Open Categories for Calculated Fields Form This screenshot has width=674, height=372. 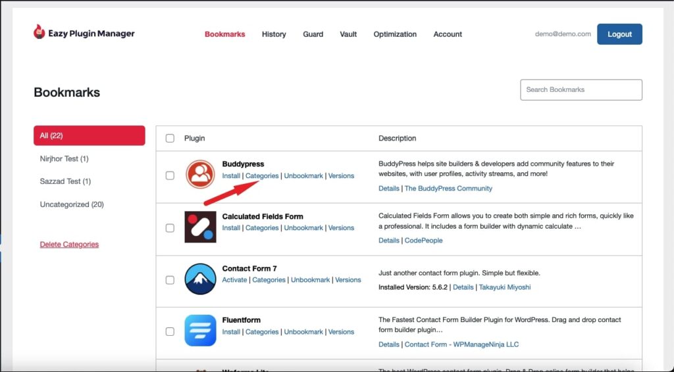(x=262, y=228)
